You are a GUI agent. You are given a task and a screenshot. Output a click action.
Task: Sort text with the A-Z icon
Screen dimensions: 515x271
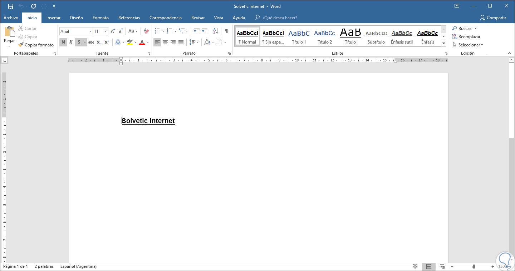tap(216, 31)
